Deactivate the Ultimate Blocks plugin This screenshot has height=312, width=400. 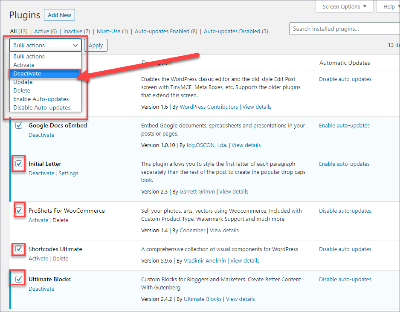[x=41, y=289]
